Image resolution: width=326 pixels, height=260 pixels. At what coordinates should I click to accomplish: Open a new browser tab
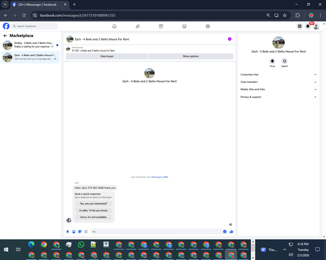74,5
